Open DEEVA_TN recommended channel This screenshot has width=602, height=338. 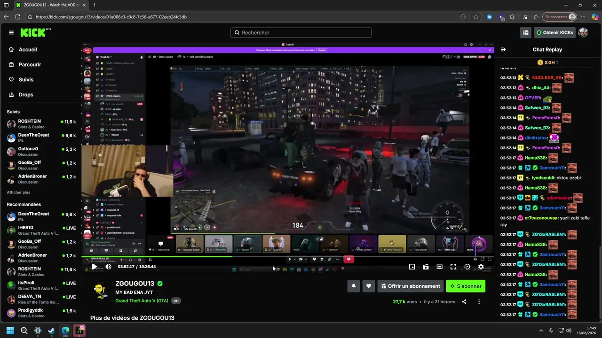pyautogui.click(x=41, y=299)
